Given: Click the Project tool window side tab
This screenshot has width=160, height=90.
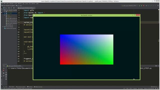Looking at the screenshot, I should [1, 10].
